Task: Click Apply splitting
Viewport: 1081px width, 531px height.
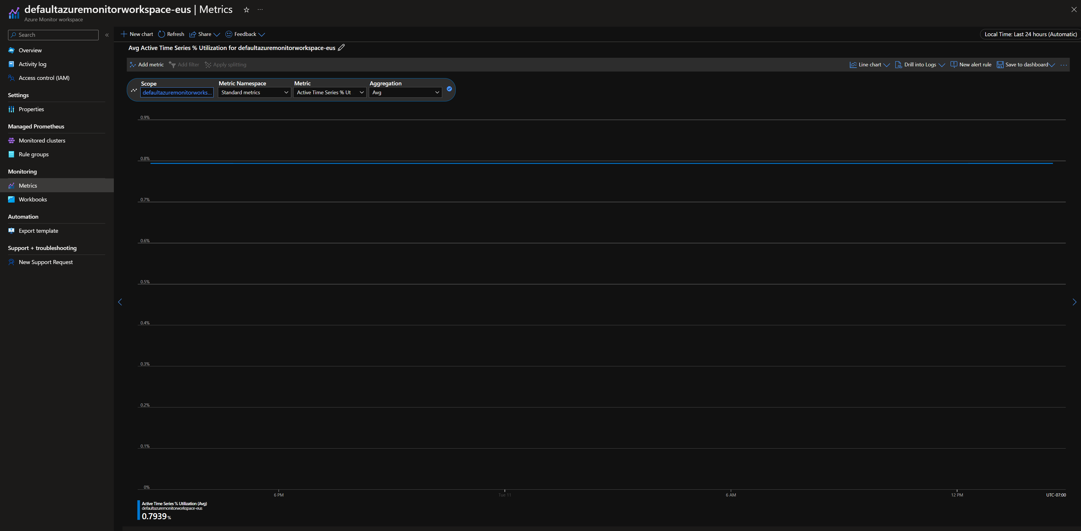Action: pos(225,65)
